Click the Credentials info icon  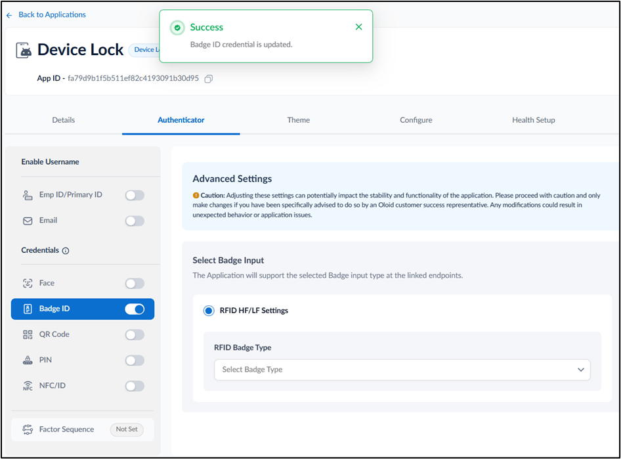[66, 251]
